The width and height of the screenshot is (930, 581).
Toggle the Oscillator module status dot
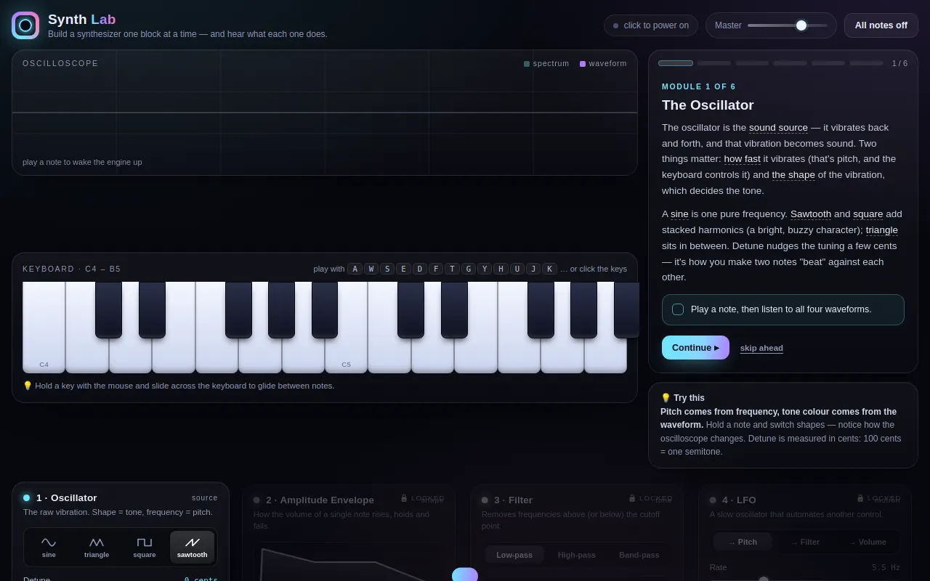[27, 498]
